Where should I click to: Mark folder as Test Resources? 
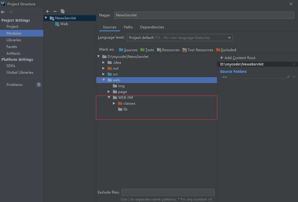point(198,50)
